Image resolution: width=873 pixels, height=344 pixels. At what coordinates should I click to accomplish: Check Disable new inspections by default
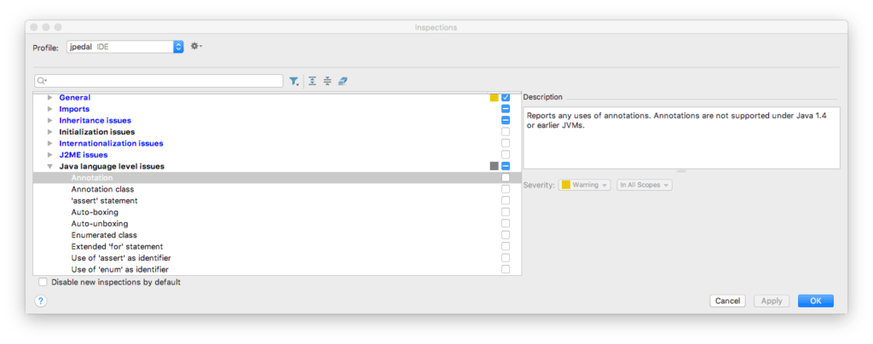pos(43,282)
